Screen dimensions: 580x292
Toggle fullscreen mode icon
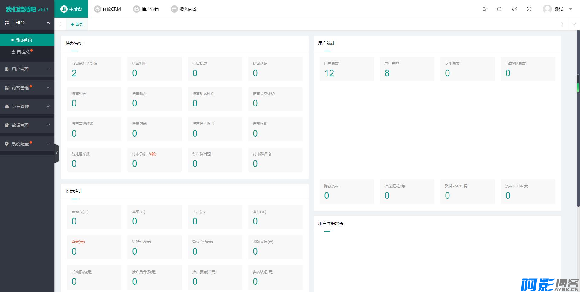(529, 9)
